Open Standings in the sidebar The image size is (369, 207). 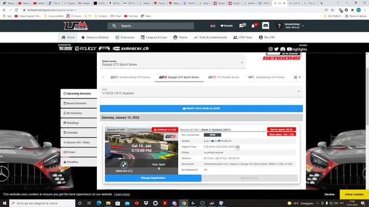coord(78,123)
